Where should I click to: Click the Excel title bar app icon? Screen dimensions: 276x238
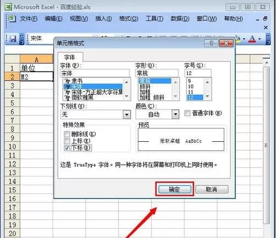tap(8, 7)
